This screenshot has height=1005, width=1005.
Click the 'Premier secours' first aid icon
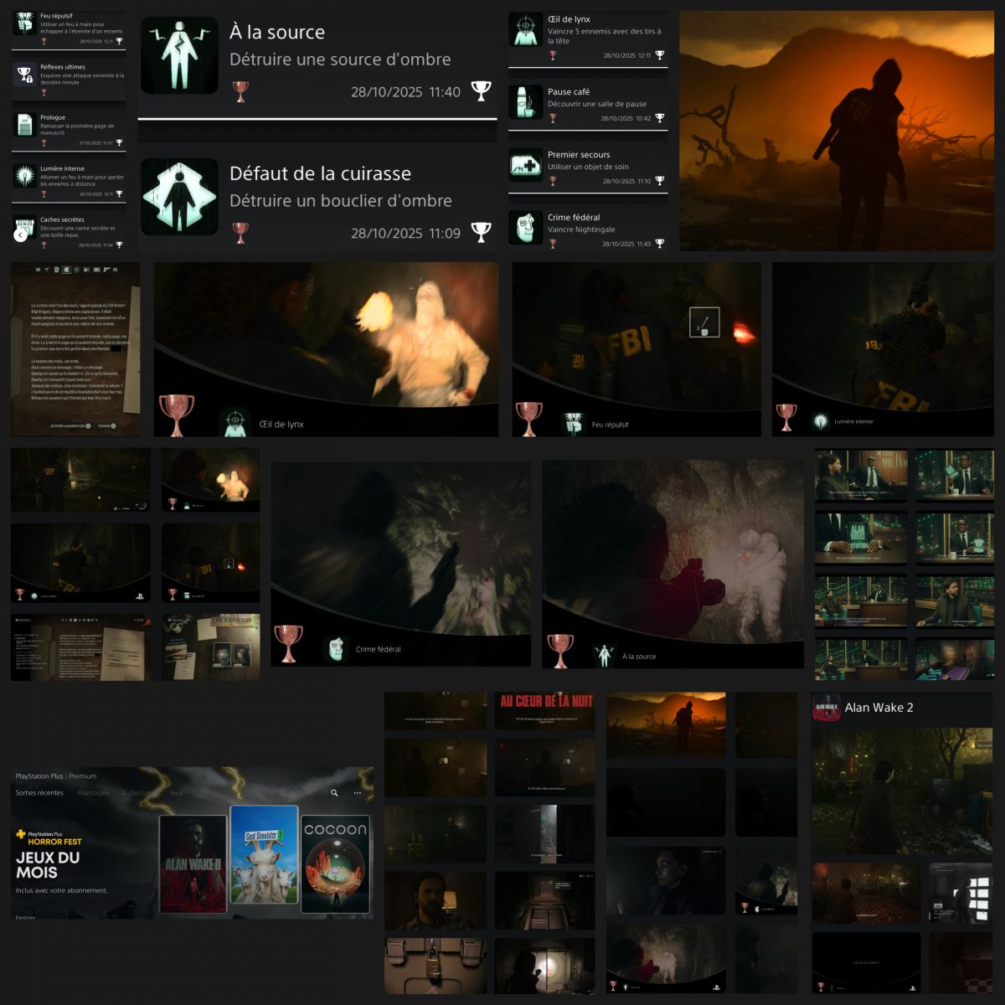tap(526, 164)
